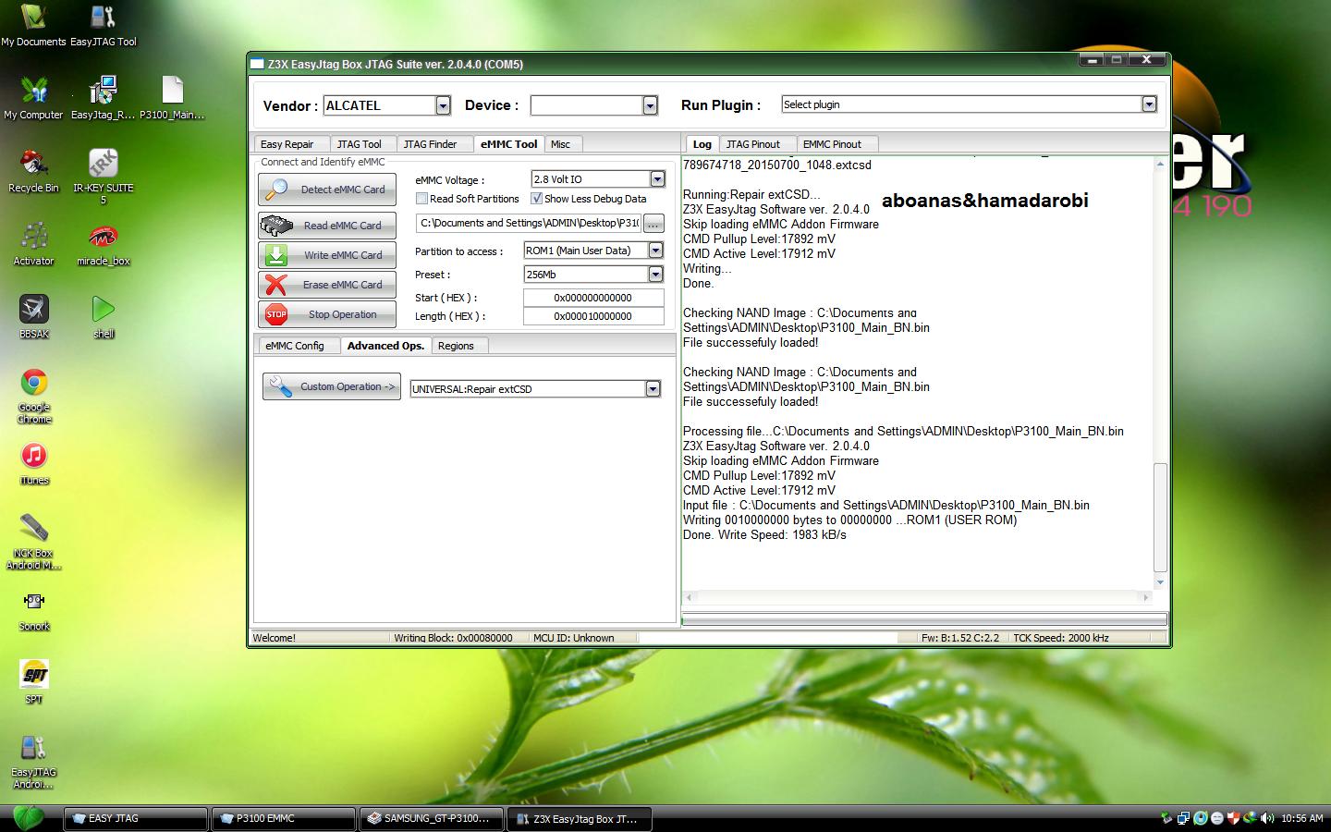
Task: Select the Activator desktop icon
Action: (x=33, y=244)
